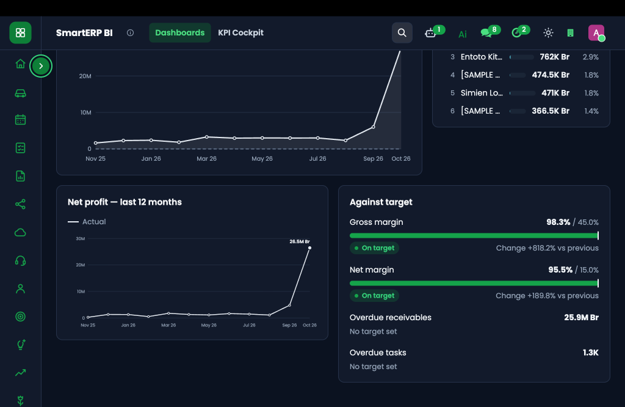Click the On target badge under Gross margin
Screen dimensions: 625x407
pyautogui.click(x=374, y=248)
